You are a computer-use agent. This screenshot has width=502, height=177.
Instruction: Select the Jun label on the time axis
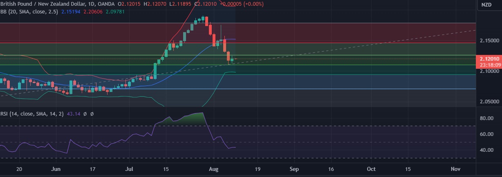click(57, 168)
